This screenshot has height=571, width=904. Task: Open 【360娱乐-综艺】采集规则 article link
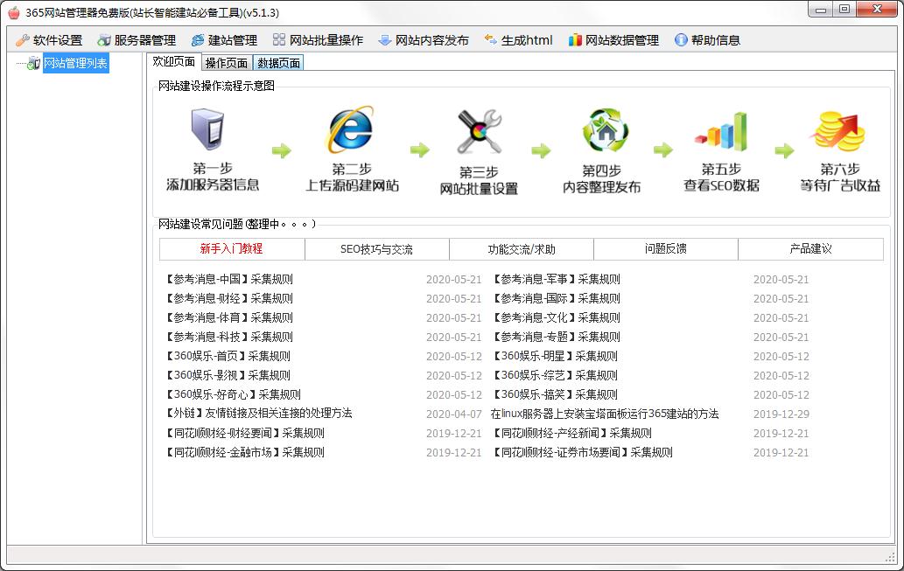point(555,375)
